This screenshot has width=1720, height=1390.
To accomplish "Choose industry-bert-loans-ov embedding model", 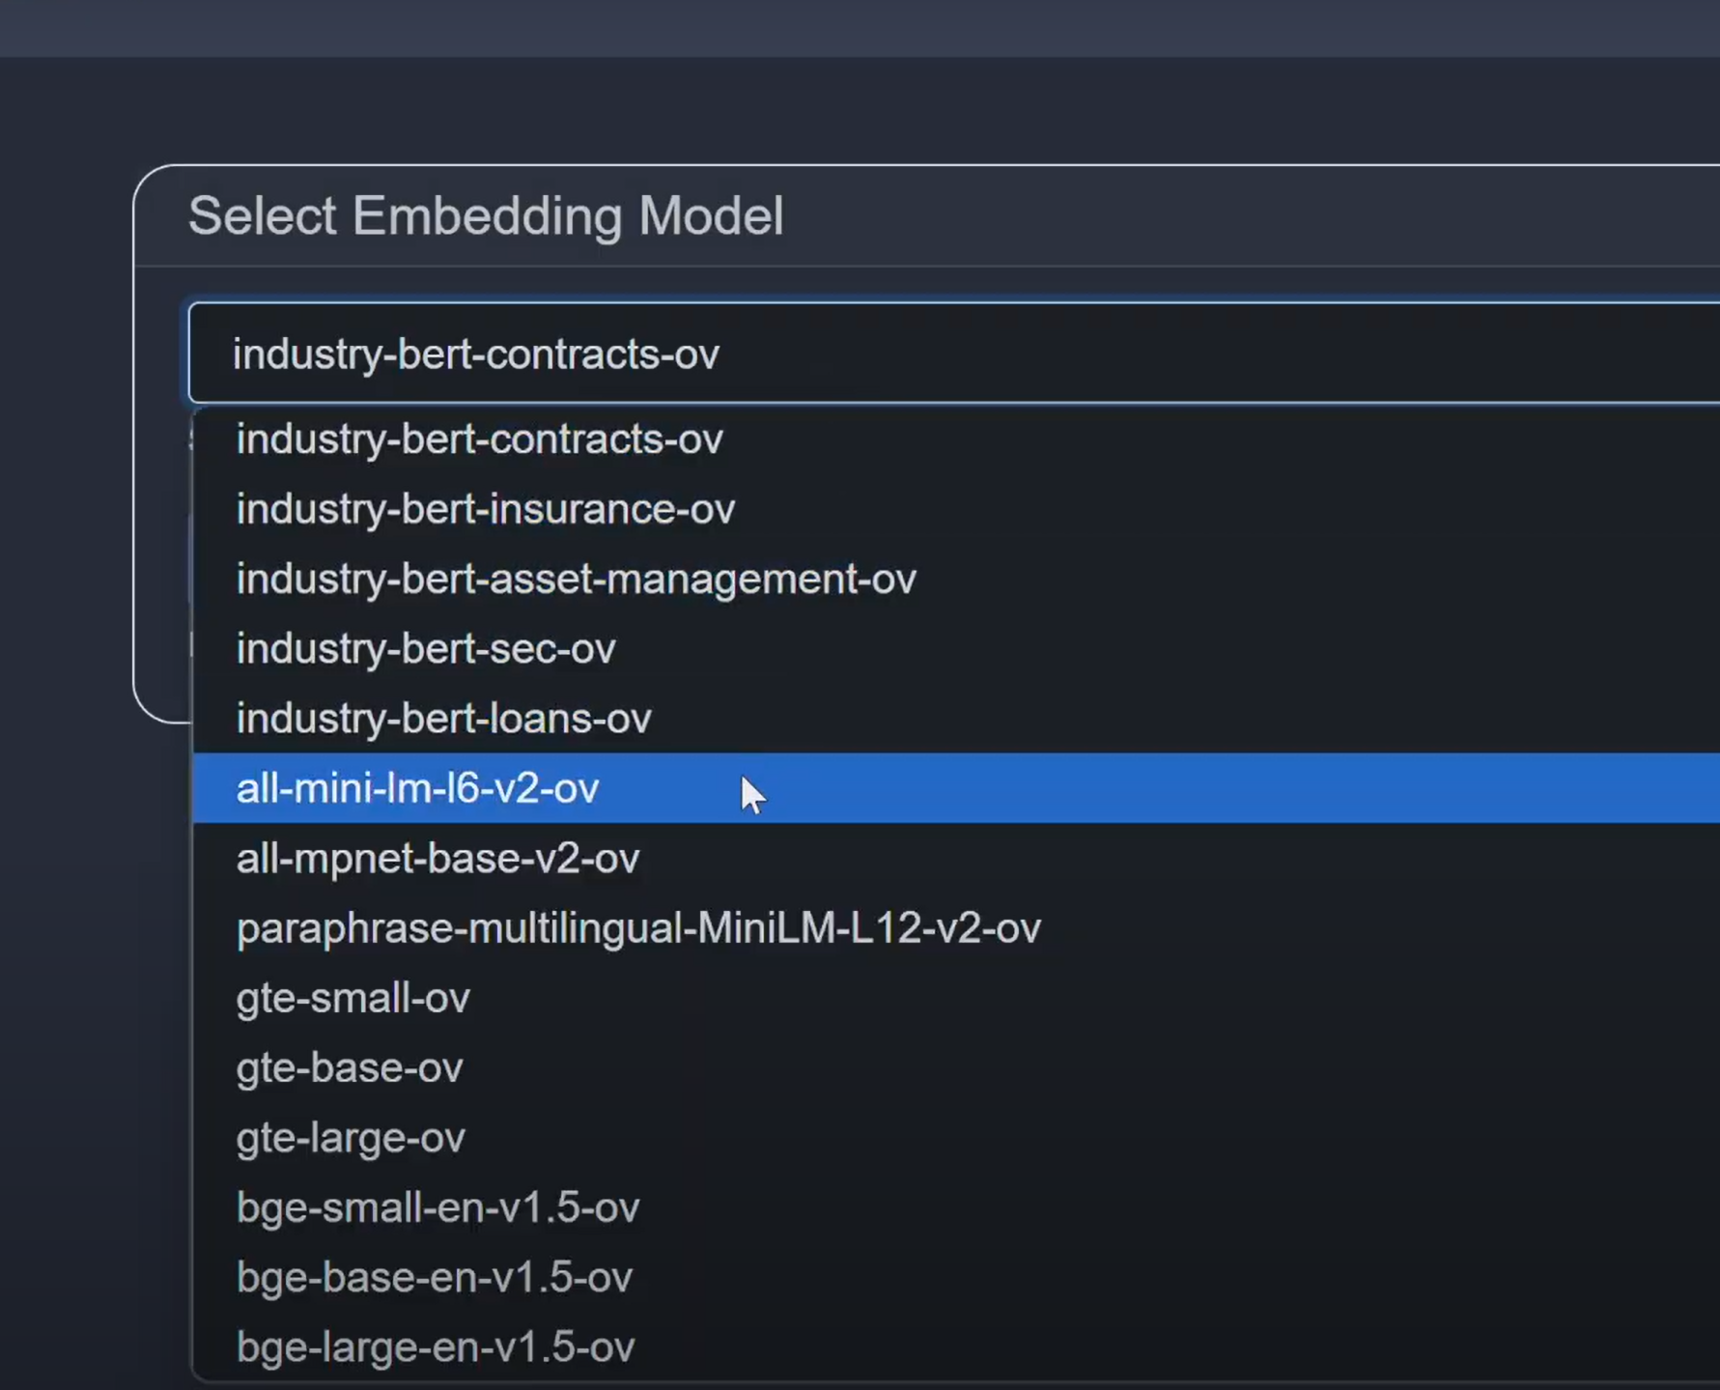I will click(443, 719).
